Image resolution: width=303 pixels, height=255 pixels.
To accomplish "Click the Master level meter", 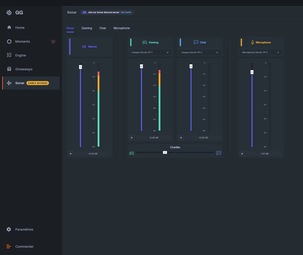I will (98, 105).
